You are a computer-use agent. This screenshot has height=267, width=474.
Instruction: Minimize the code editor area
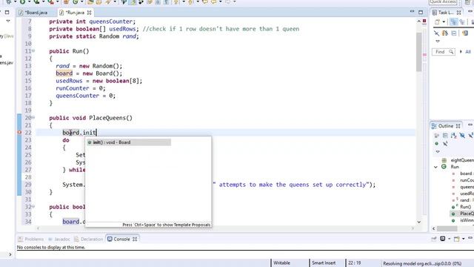coord(412,12)
